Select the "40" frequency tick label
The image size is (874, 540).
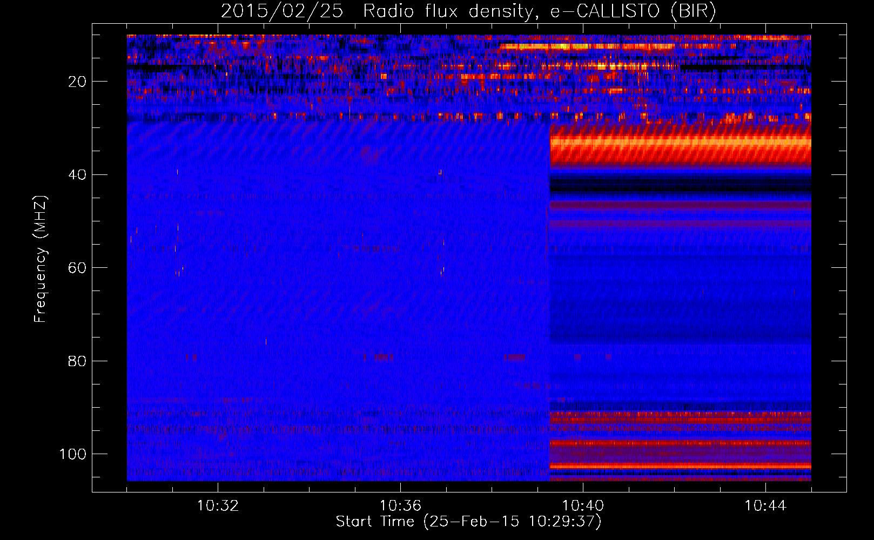78,175
